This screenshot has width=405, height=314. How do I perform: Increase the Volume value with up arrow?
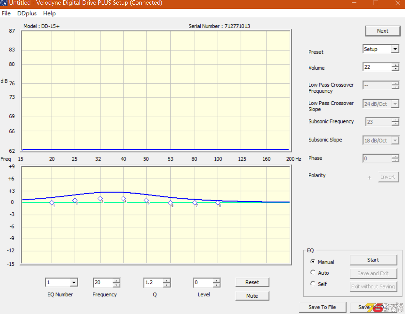coord(395,65)
